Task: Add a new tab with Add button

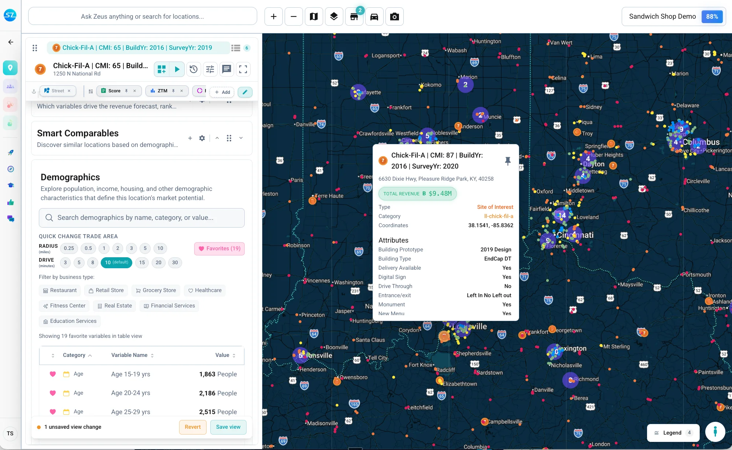Action: (x=222, y=92)
